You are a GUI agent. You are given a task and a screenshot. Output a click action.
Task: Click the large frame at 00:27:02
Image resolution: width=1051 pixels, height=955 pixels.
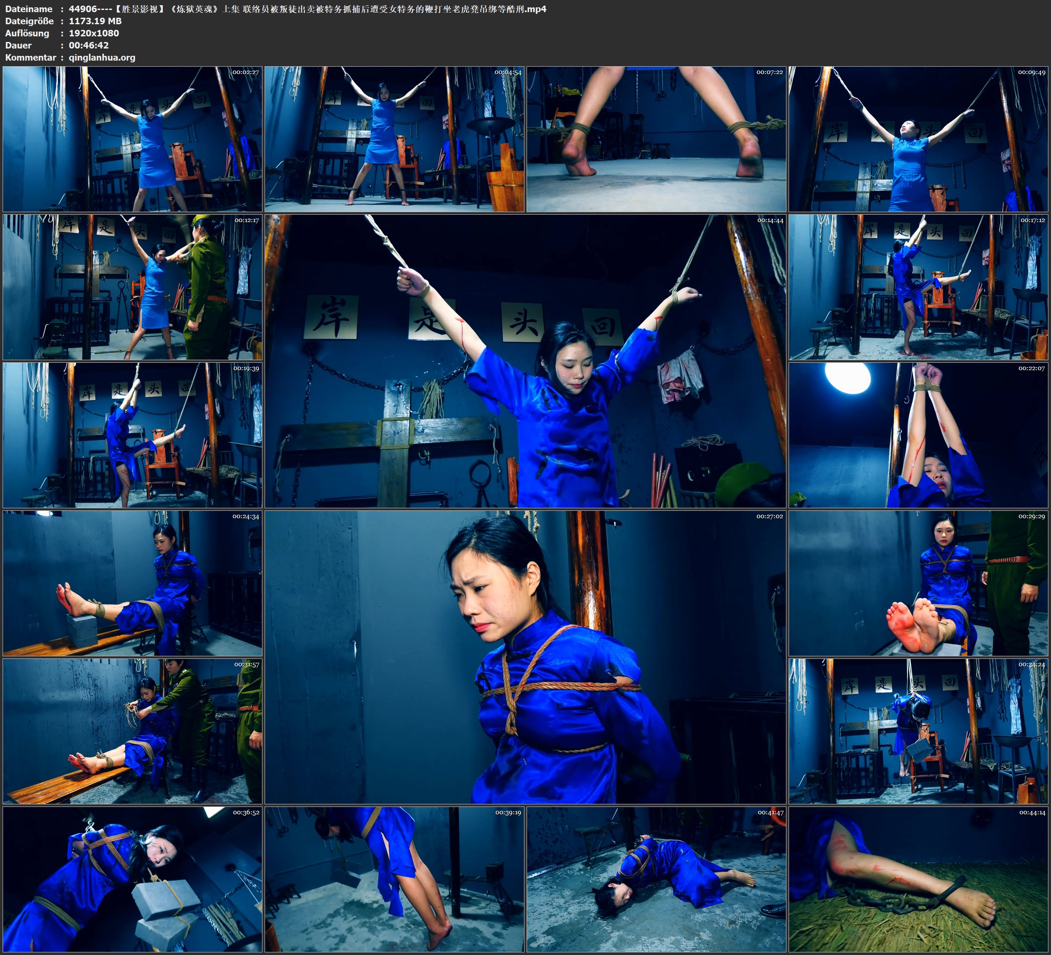click(x=525, y=657)
